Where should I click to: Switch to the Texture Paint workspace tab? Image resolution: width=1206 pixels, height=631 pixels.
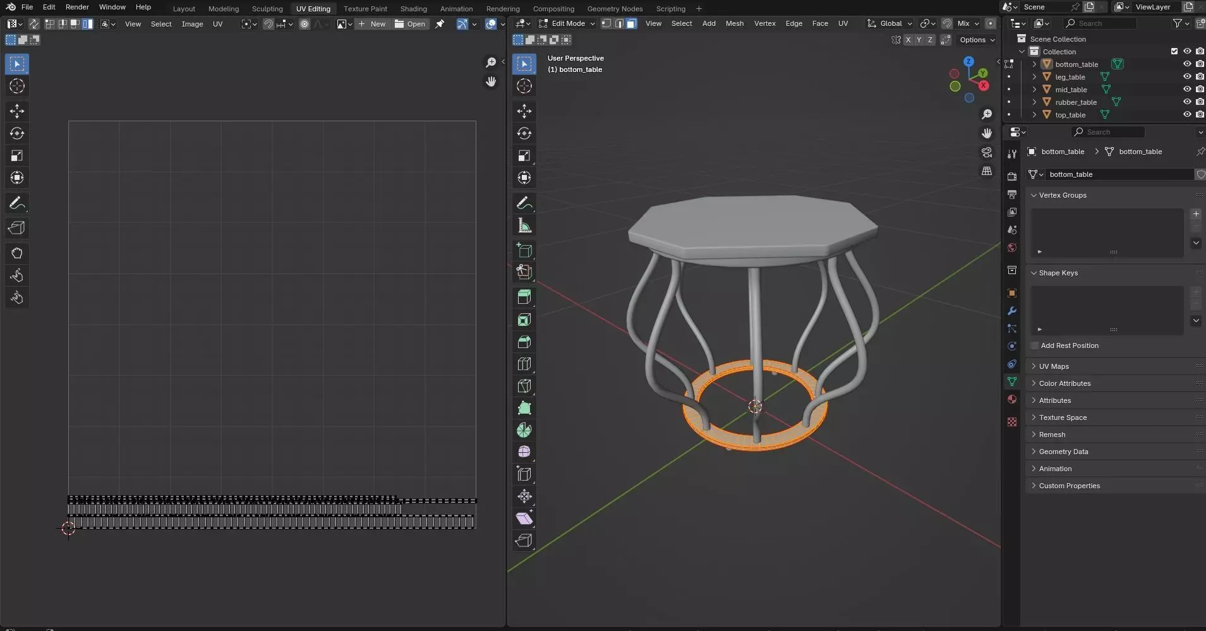365,9
